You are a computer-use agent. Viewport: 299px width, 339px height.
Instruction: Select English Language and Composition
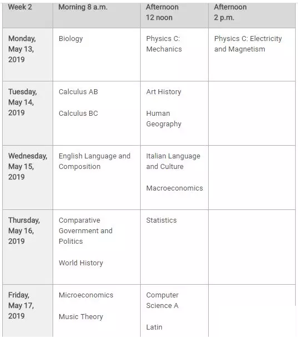(x=95, y=161)
